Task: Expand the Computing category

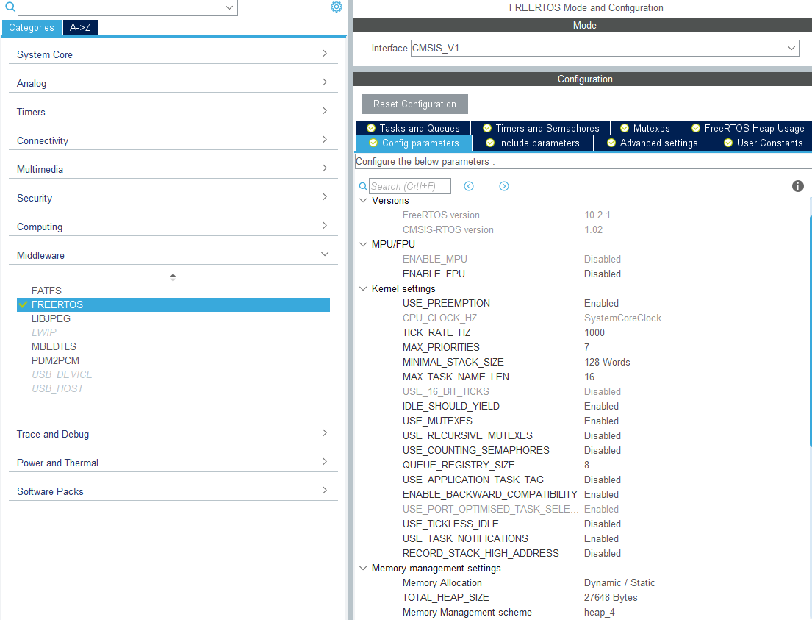Action: (x=173, y=227)
